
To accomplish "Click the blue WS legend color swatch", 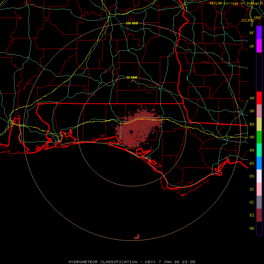I will point(259,163).
